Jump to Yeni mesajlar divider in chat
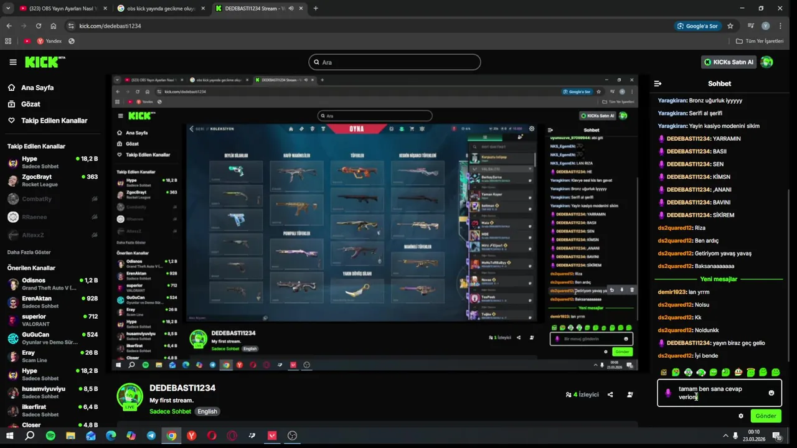 [719, 279]
